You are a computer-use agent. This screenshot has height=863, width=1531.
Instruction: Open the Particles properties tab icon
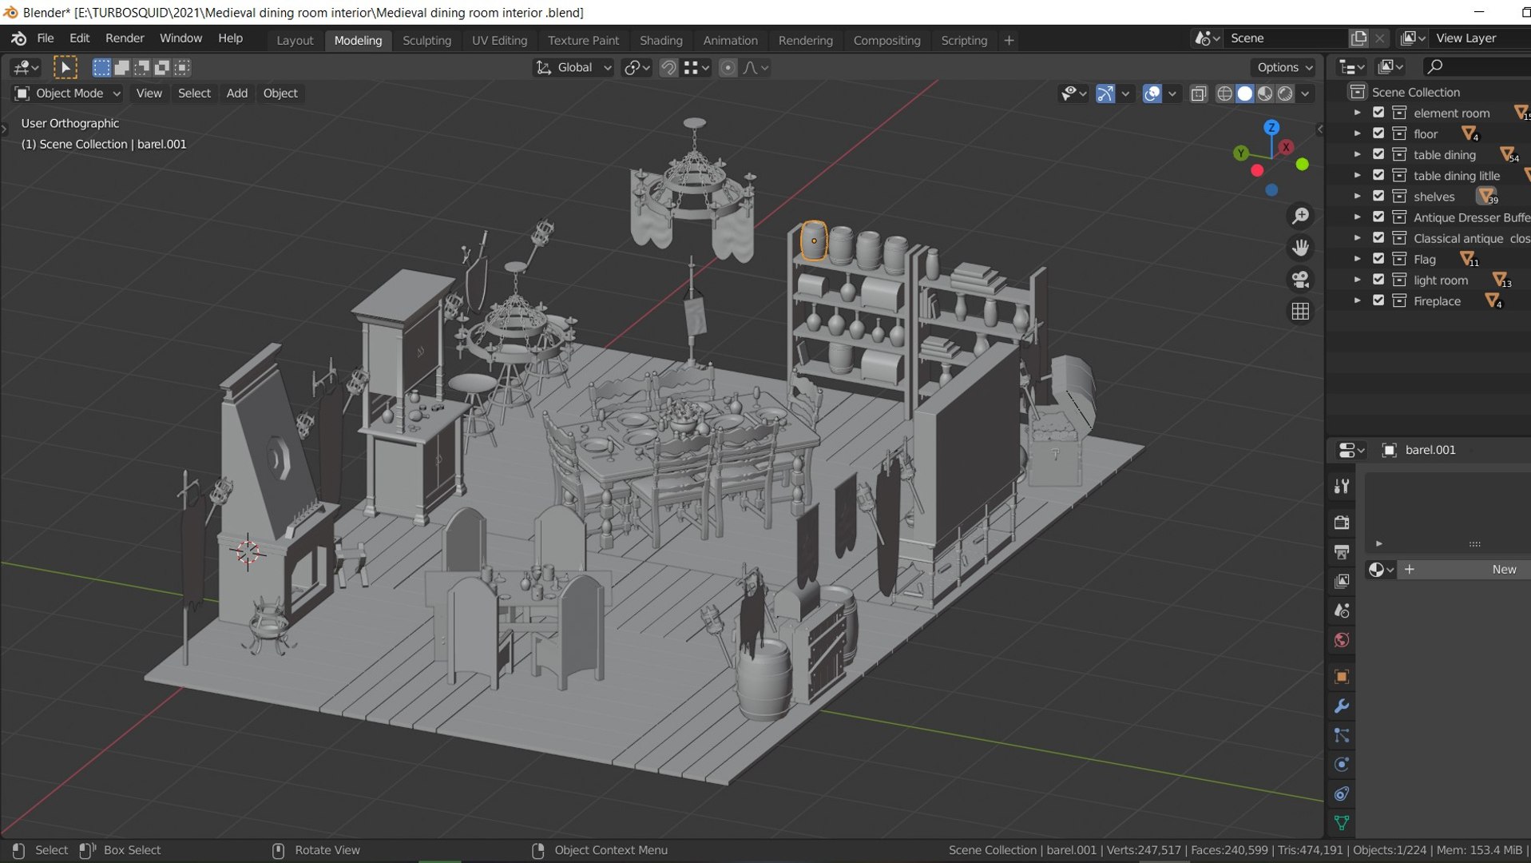click(1342, 736)
